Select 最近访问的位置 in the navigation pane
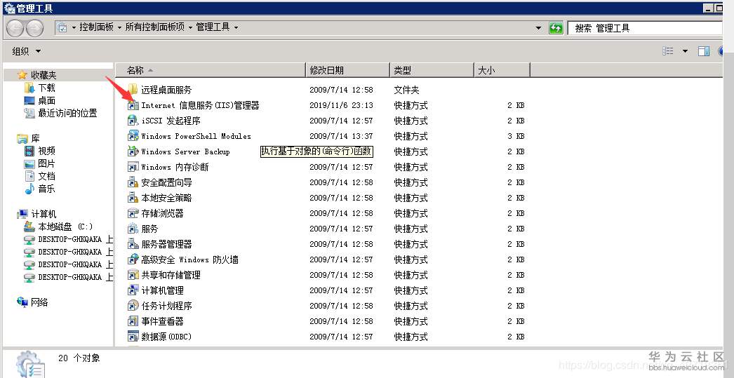Image resolution: width=734 pixels, height=378 pixels. click(x=68, y=113)
